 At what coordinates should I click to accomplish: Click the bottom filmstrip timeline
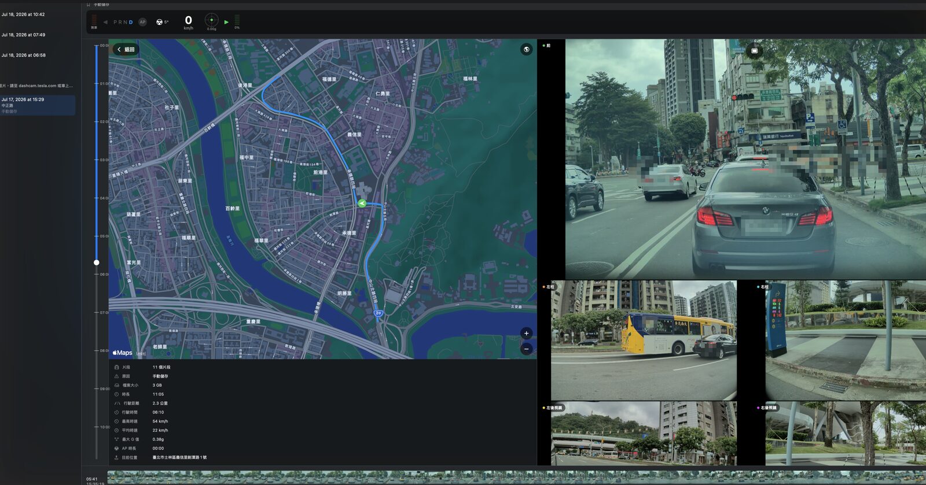point(516,477)
